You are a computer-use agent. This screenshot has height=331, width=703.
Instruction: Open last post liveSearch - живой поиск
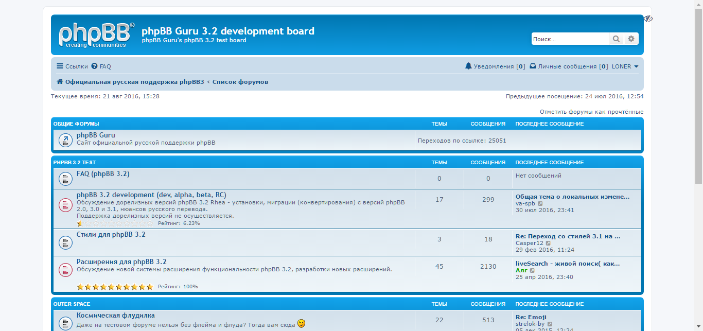pos(568,264)
